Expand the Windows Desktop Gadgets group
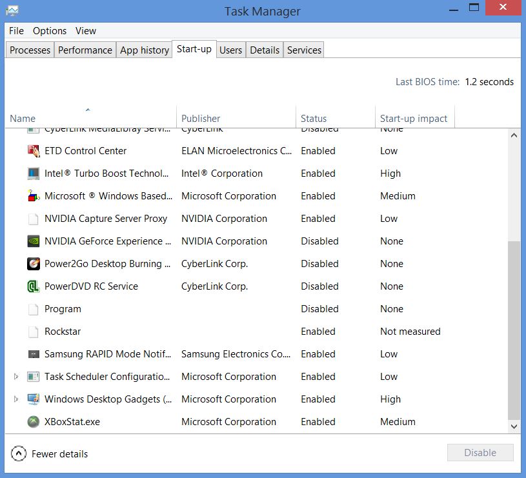Viewport: 526px width, 478px height. [15, 399]
